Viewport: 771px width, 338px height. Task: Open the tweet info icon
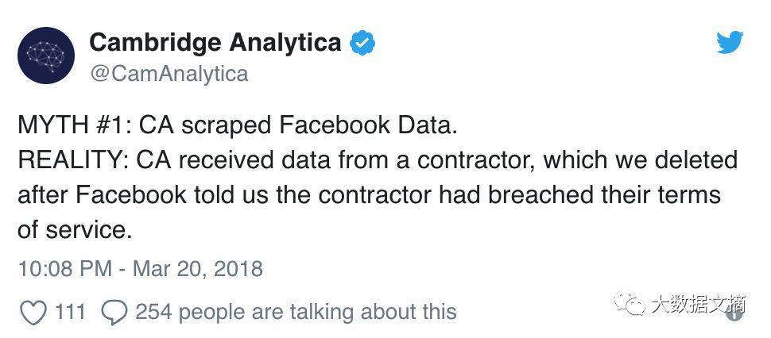pyautogui.click(x=734, y=313)
